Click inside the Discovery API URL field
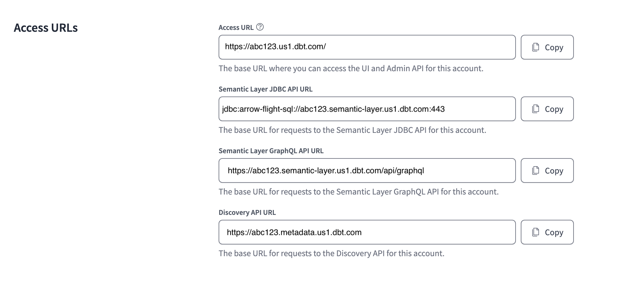 [367, 232]
